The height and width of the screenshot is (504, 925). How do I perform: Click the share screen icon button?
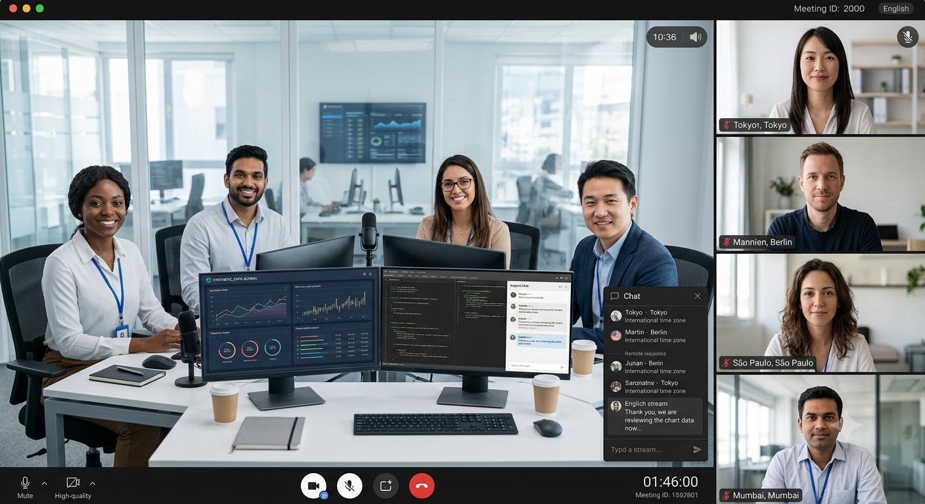pyautogui.click(x=386, y=486)
